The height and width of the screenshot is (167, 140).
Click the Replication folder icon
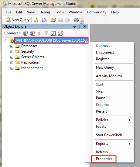pyautogui.click(x=17, y=62)
